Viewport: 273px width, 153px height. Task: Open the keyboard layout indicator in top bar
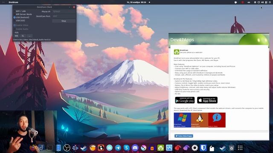[249, 2]
